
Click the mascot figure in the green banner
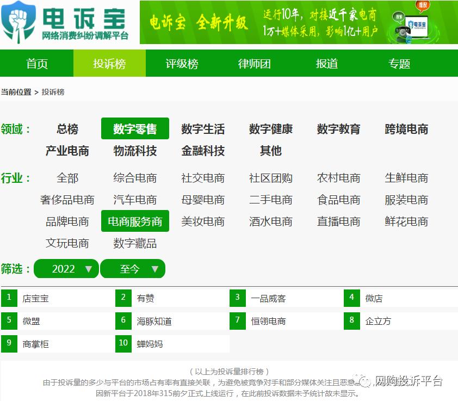[403, 30]
